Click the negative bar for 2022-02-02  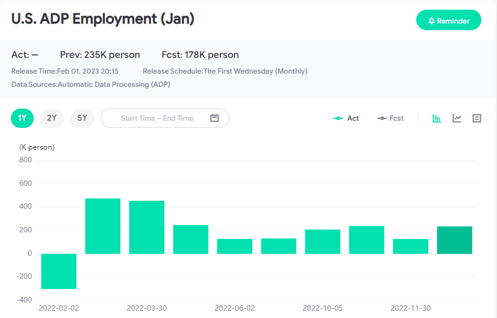pyautogui.click(x=58, y=271)
